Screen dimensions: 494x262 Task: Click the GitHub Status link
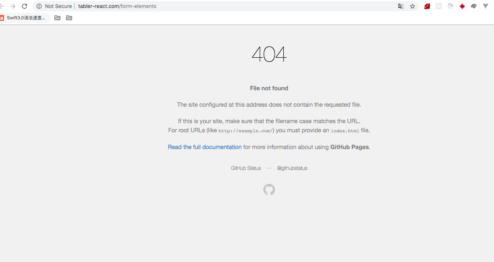[246, 168]
